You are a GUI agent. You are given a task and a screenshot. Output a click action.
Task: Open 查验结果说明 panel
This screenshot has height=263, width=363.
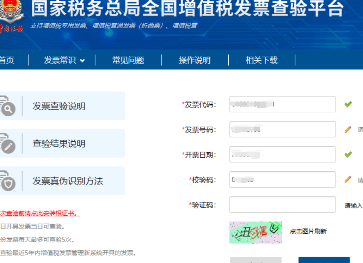[62, 143]
